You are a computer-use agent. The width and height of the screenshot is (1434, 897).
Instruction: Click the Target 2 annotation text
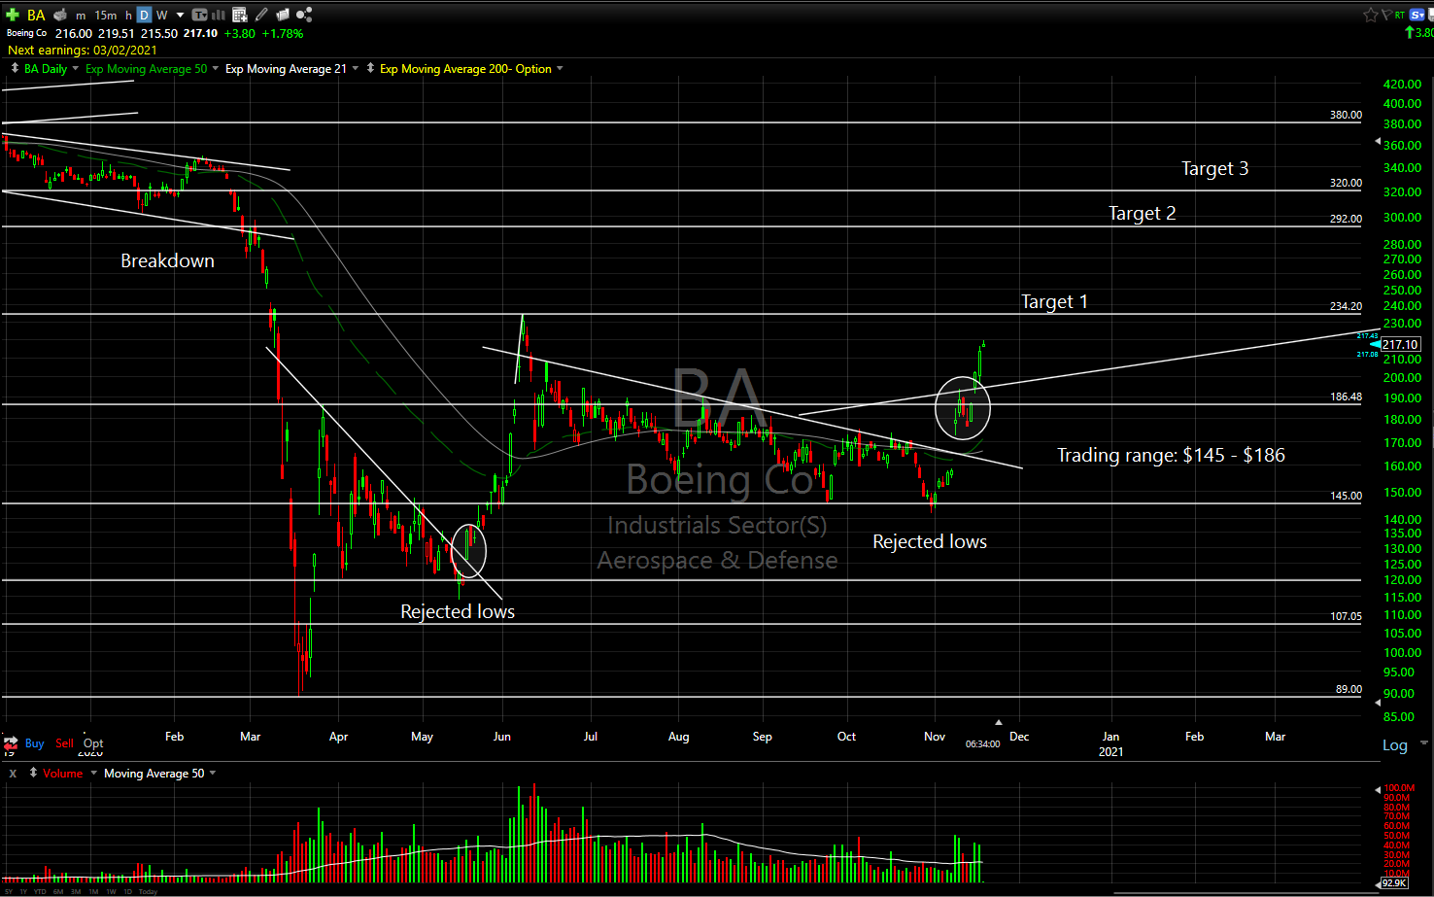(x=1143, y=214)
